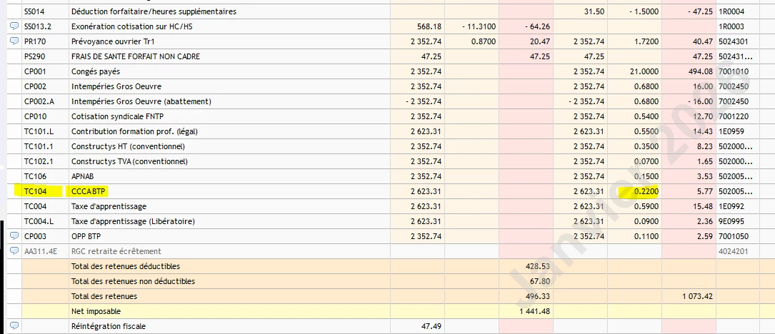Click Intempéries Gros Oeuvre (abattement) label
This screenshot has height=334, width=775.
(141, 102)
